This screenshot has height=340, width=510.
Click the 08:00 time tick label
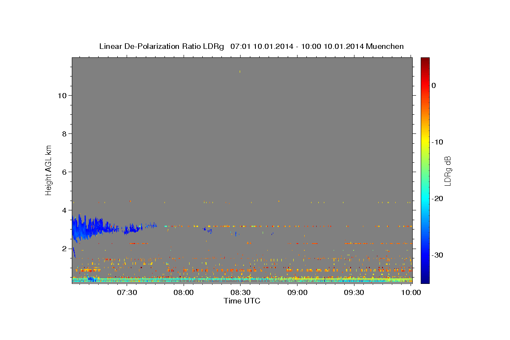pos(184,292)
